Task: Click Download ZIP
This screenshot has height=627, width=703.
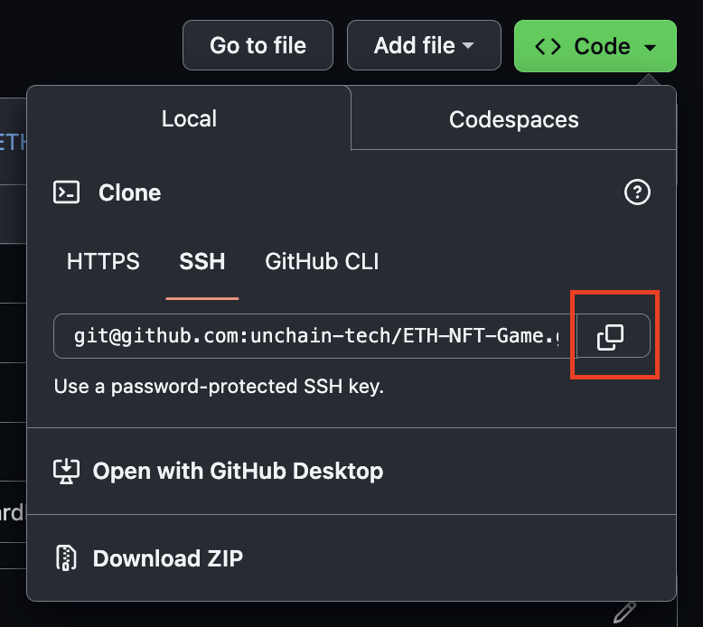Action: click(x=168, y=558)
